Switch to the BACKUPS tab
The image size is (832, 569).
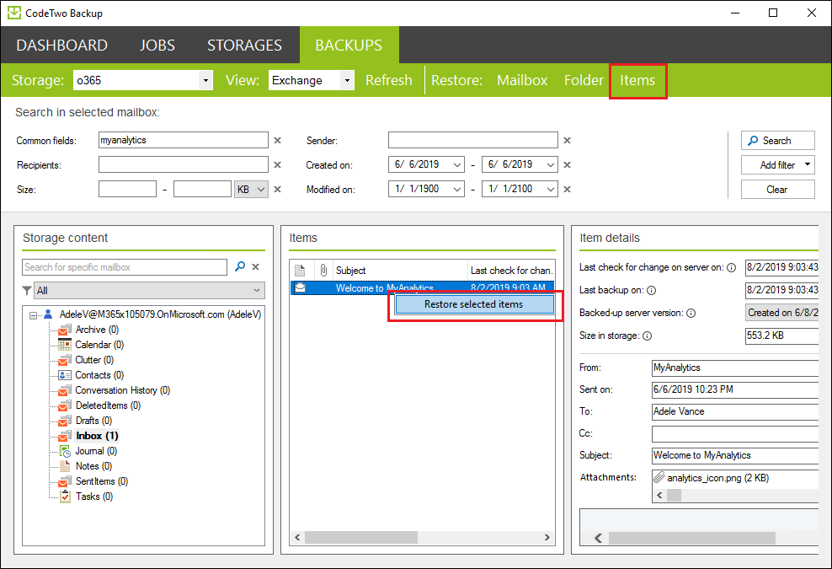click(349, 46)
